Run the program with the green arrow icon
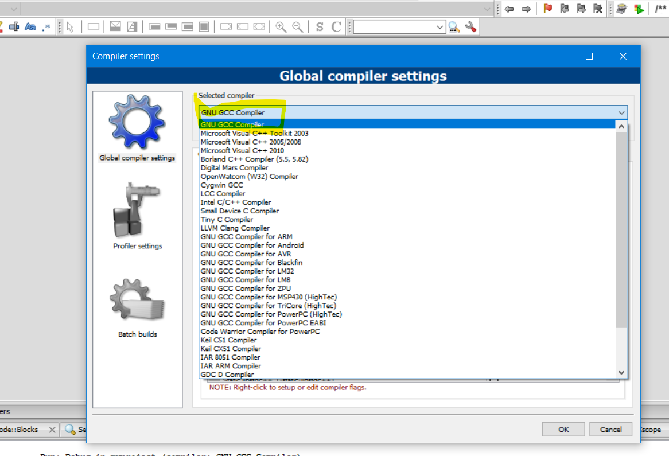The image size is (669, 456). click(x=639, y=9)
